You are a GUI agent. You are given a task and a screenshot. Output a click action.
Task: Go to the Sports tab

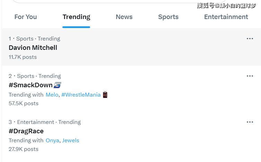point(168,17)
